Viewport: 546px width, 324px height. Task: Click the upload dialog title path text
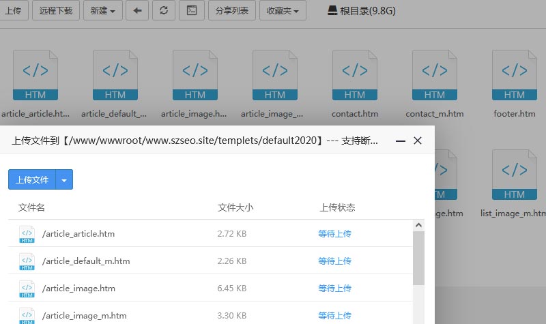pyautogui.click(x=195, y=141)
